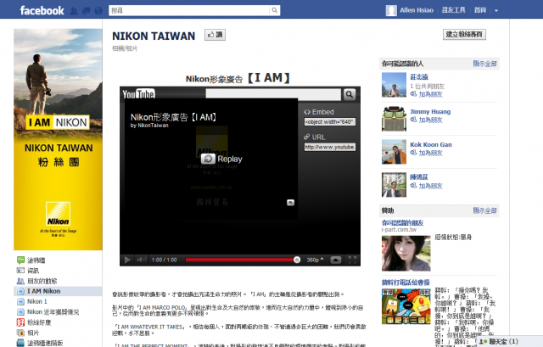The image size is (543, 347).
Task: Click the progress slider handle
Action: click(x=297, y=260)
